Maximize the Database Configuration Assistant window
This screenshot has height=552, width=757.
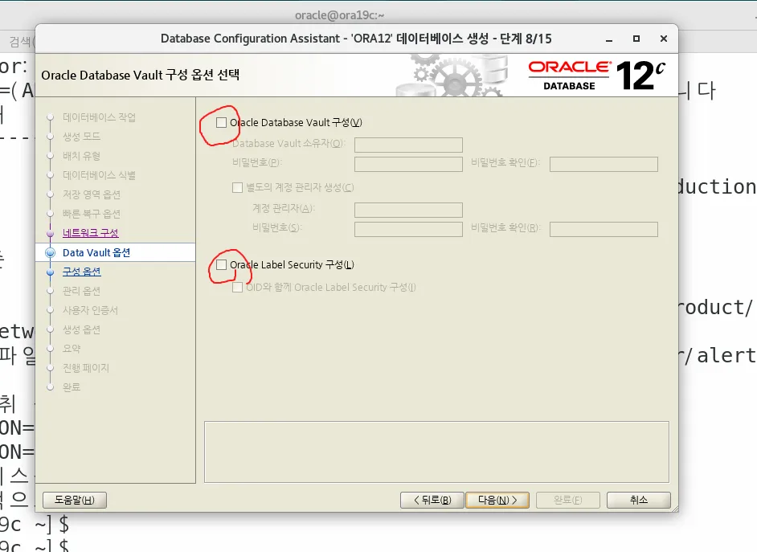(x=636, y=39)
